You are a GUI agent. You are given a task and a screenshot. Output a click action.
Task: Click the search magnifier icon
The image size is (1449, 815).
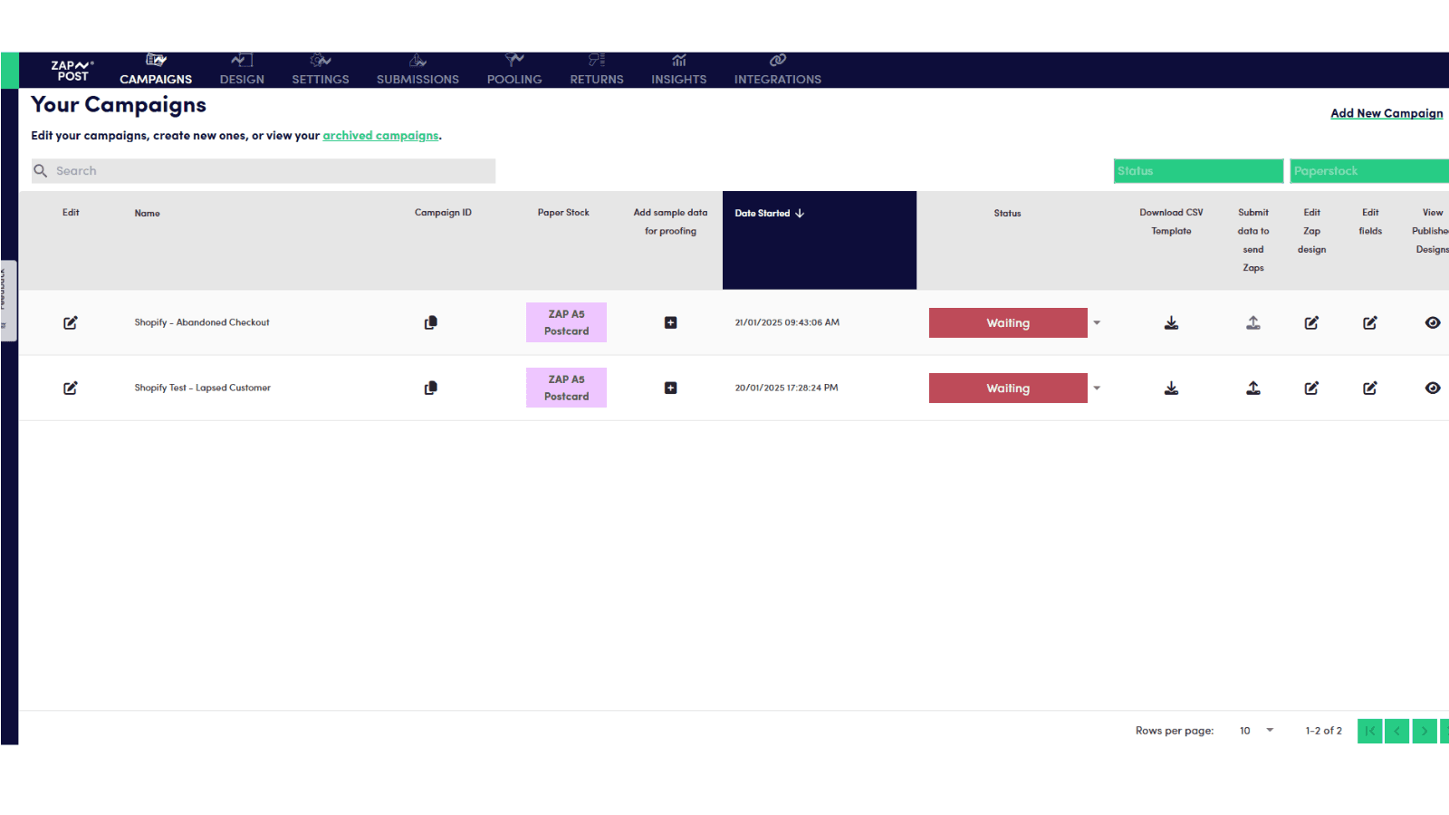tap(41, 170)
